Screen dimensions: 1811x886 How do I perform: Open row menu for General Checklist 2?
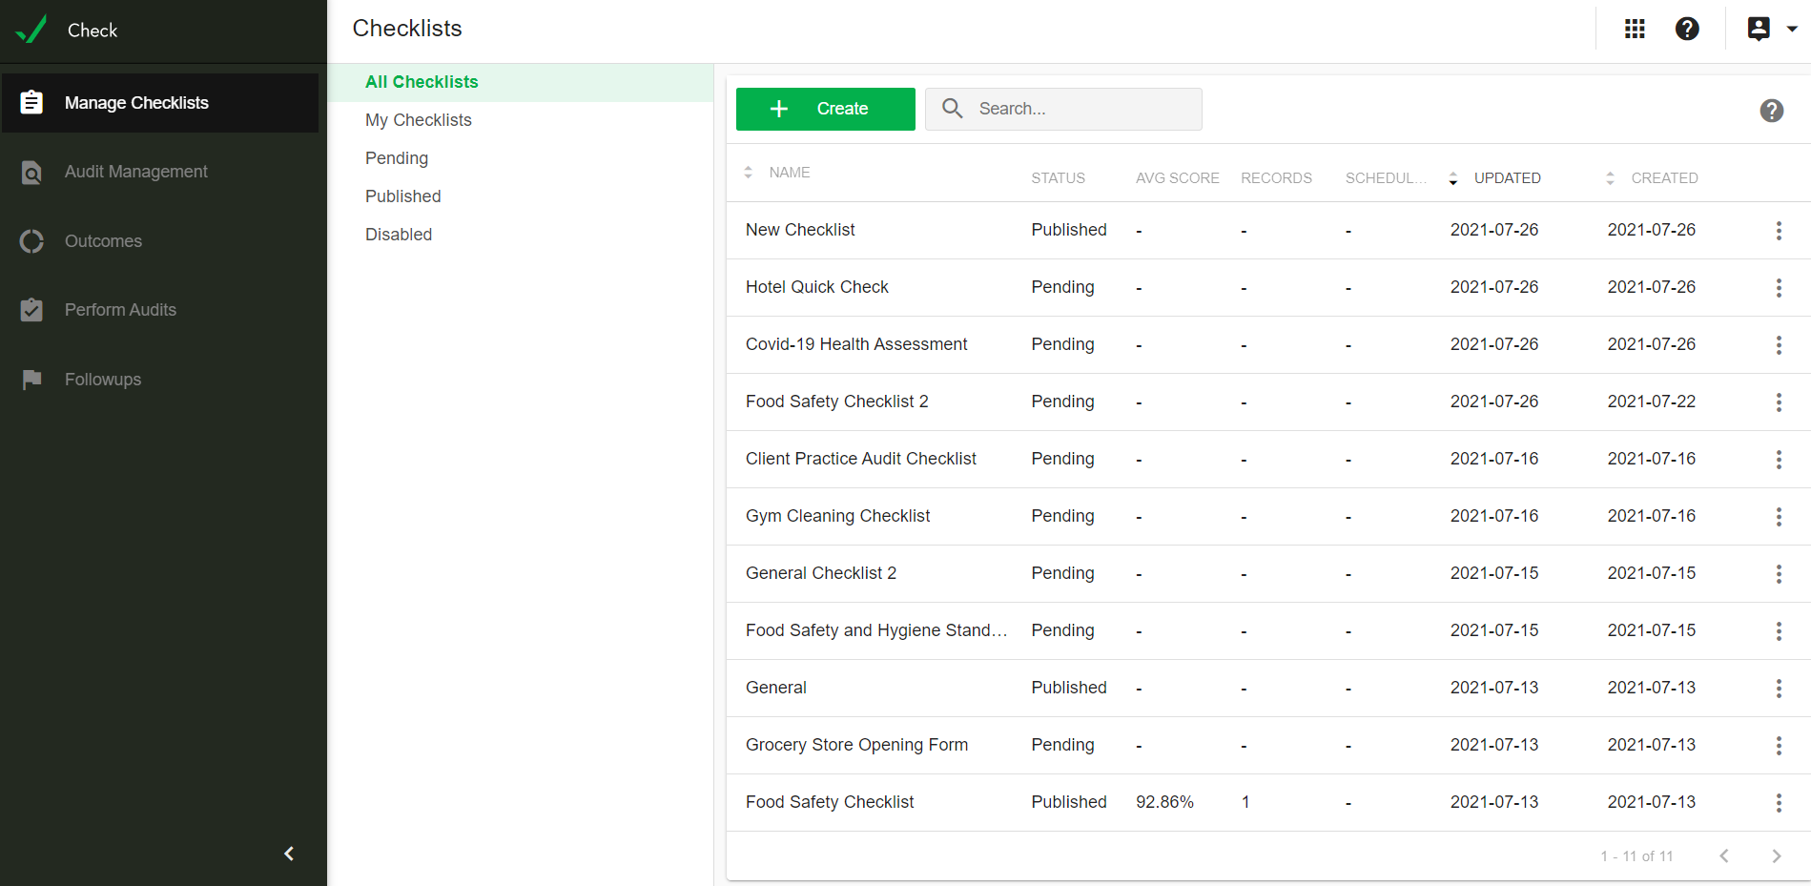1779,574
